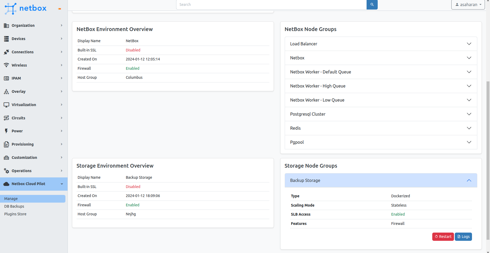Click the Operations gears icon
Image resolution: width=490 pixels, height=253 pixels.
click(x=6, y=171)
